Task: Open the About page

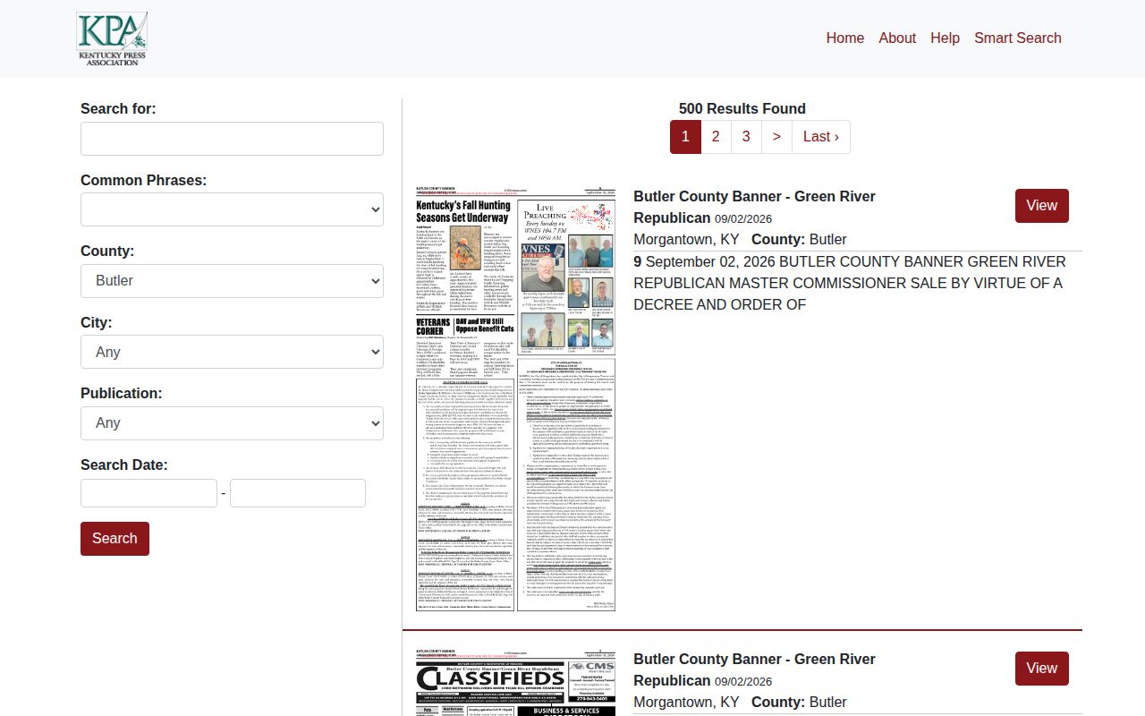Action: click(897, 38)
